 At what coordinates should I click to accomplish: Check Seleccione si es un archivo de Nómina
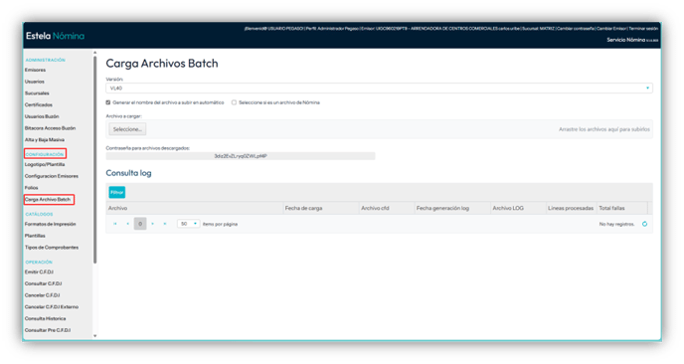(235, 102)
